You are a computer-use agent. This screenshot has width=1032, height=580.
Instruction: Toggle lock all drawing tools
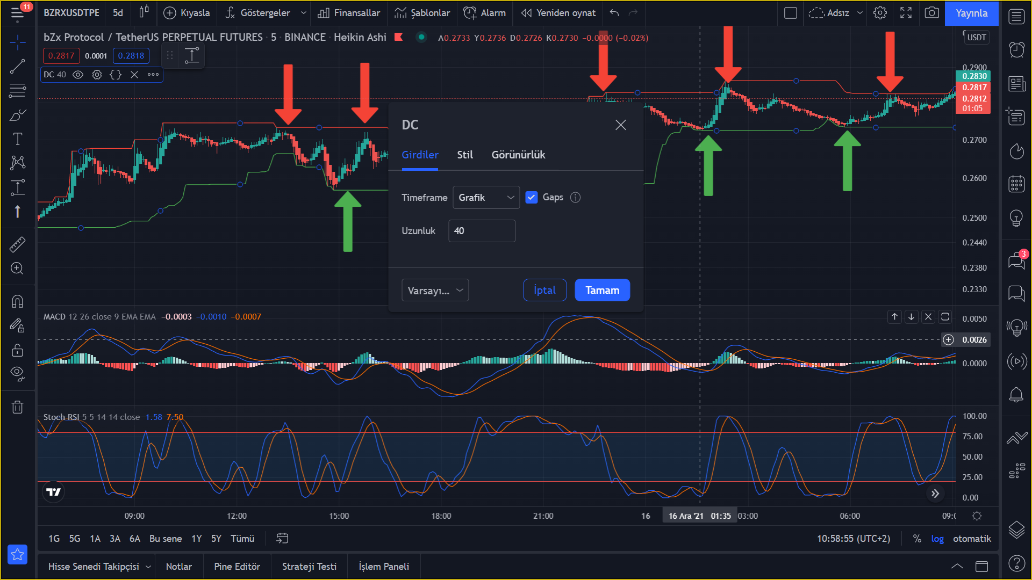(17, 350)
